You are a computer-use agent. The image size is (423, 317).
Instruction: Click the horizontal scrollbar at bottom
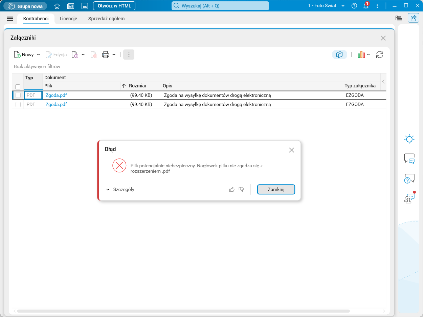(183, 311)
